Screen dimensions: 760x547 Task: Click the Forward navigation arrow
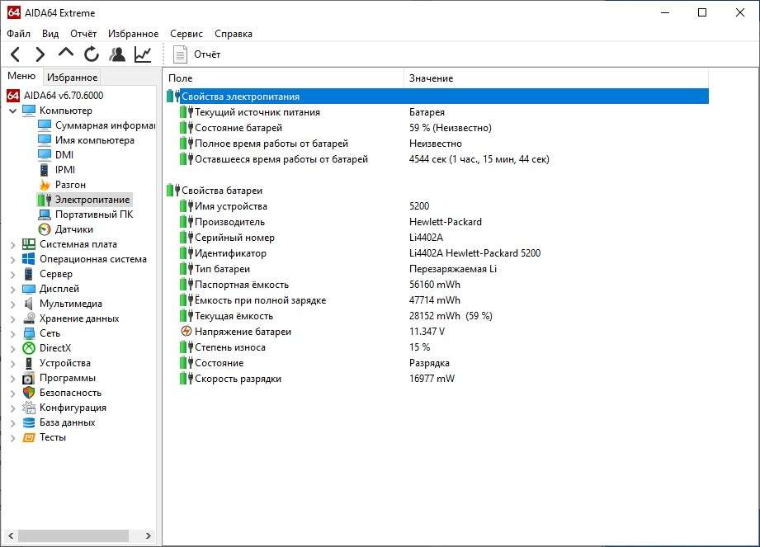click(40, 54)
